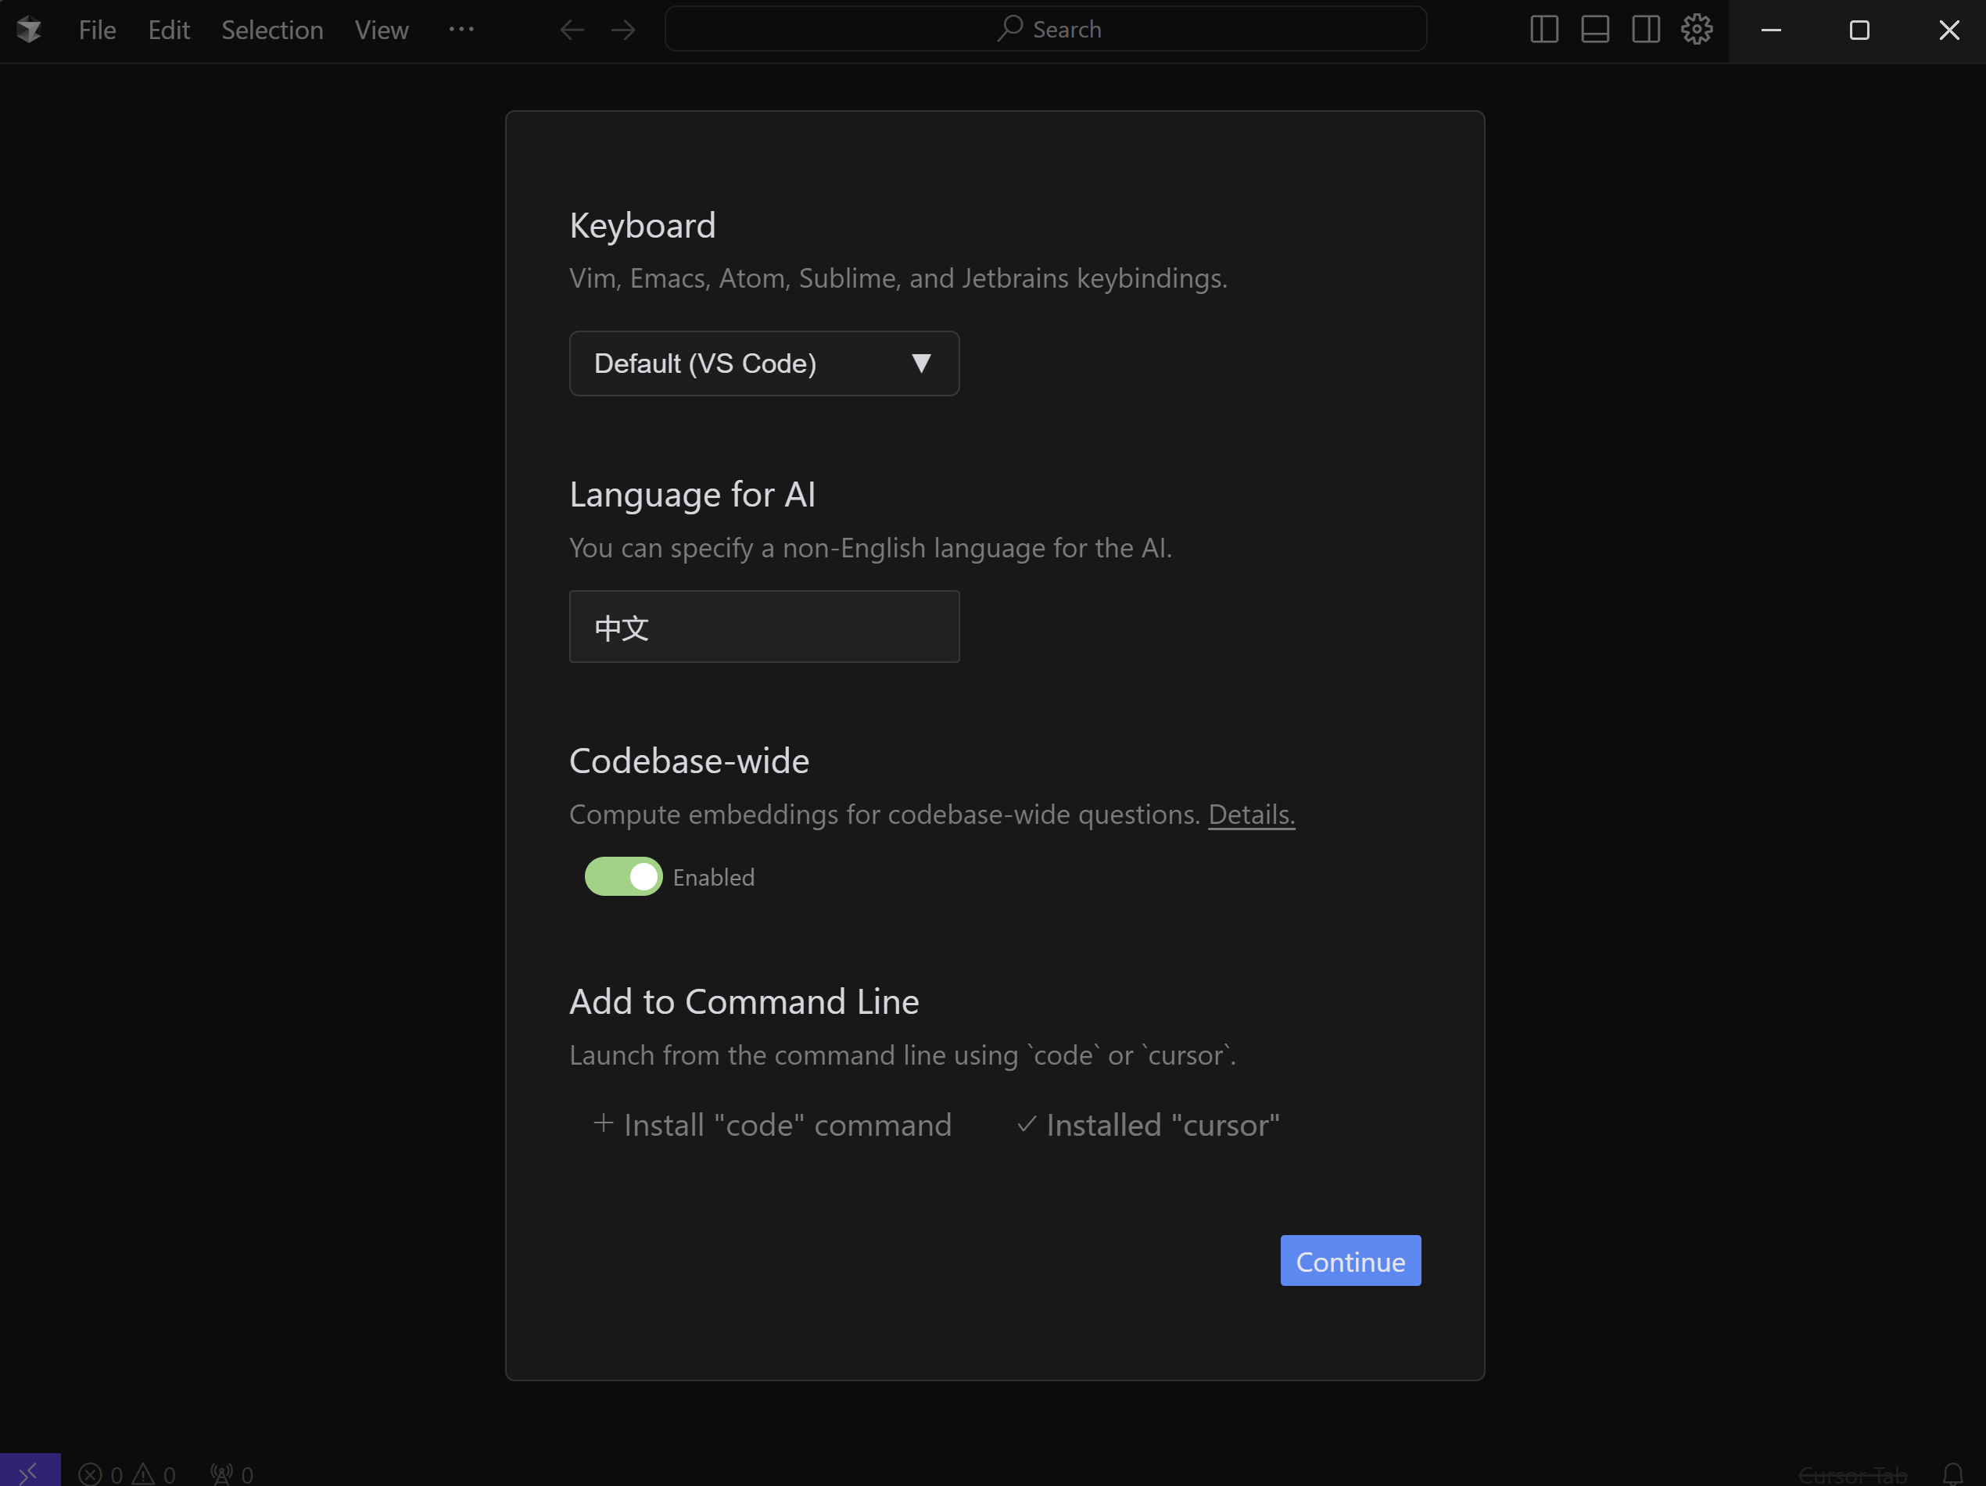Open the keybindings Default (VS Code) dropdown
The width and height of the screenshot is (1986, 1486).
(x=764, y=363)
